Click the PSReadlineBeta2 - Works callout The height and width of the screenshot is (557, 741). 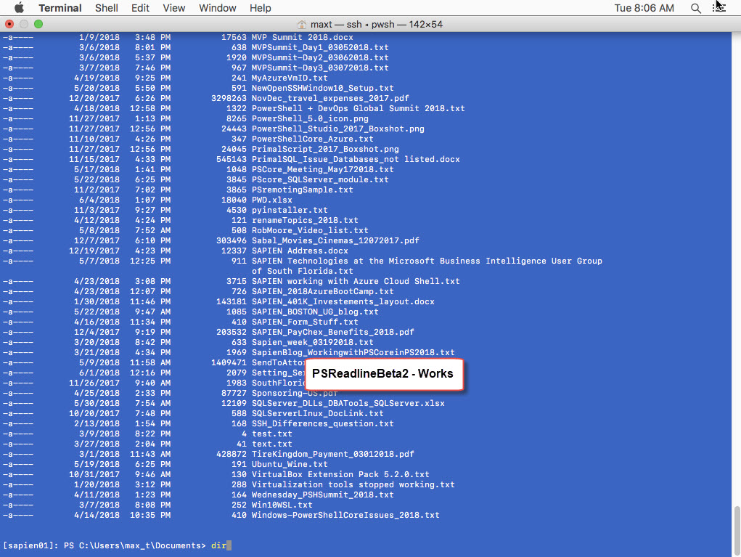[x=384, y=374]
